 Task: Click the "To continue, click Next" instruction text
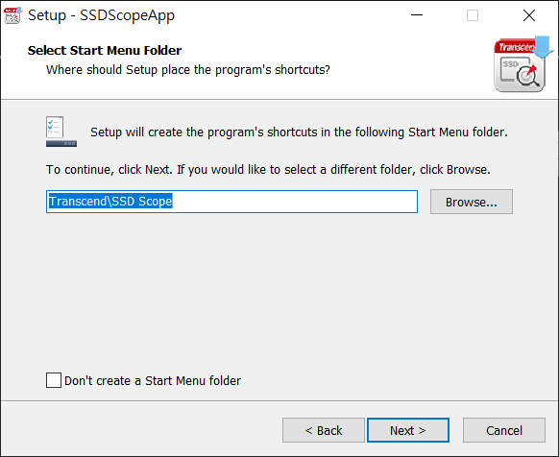268,170
